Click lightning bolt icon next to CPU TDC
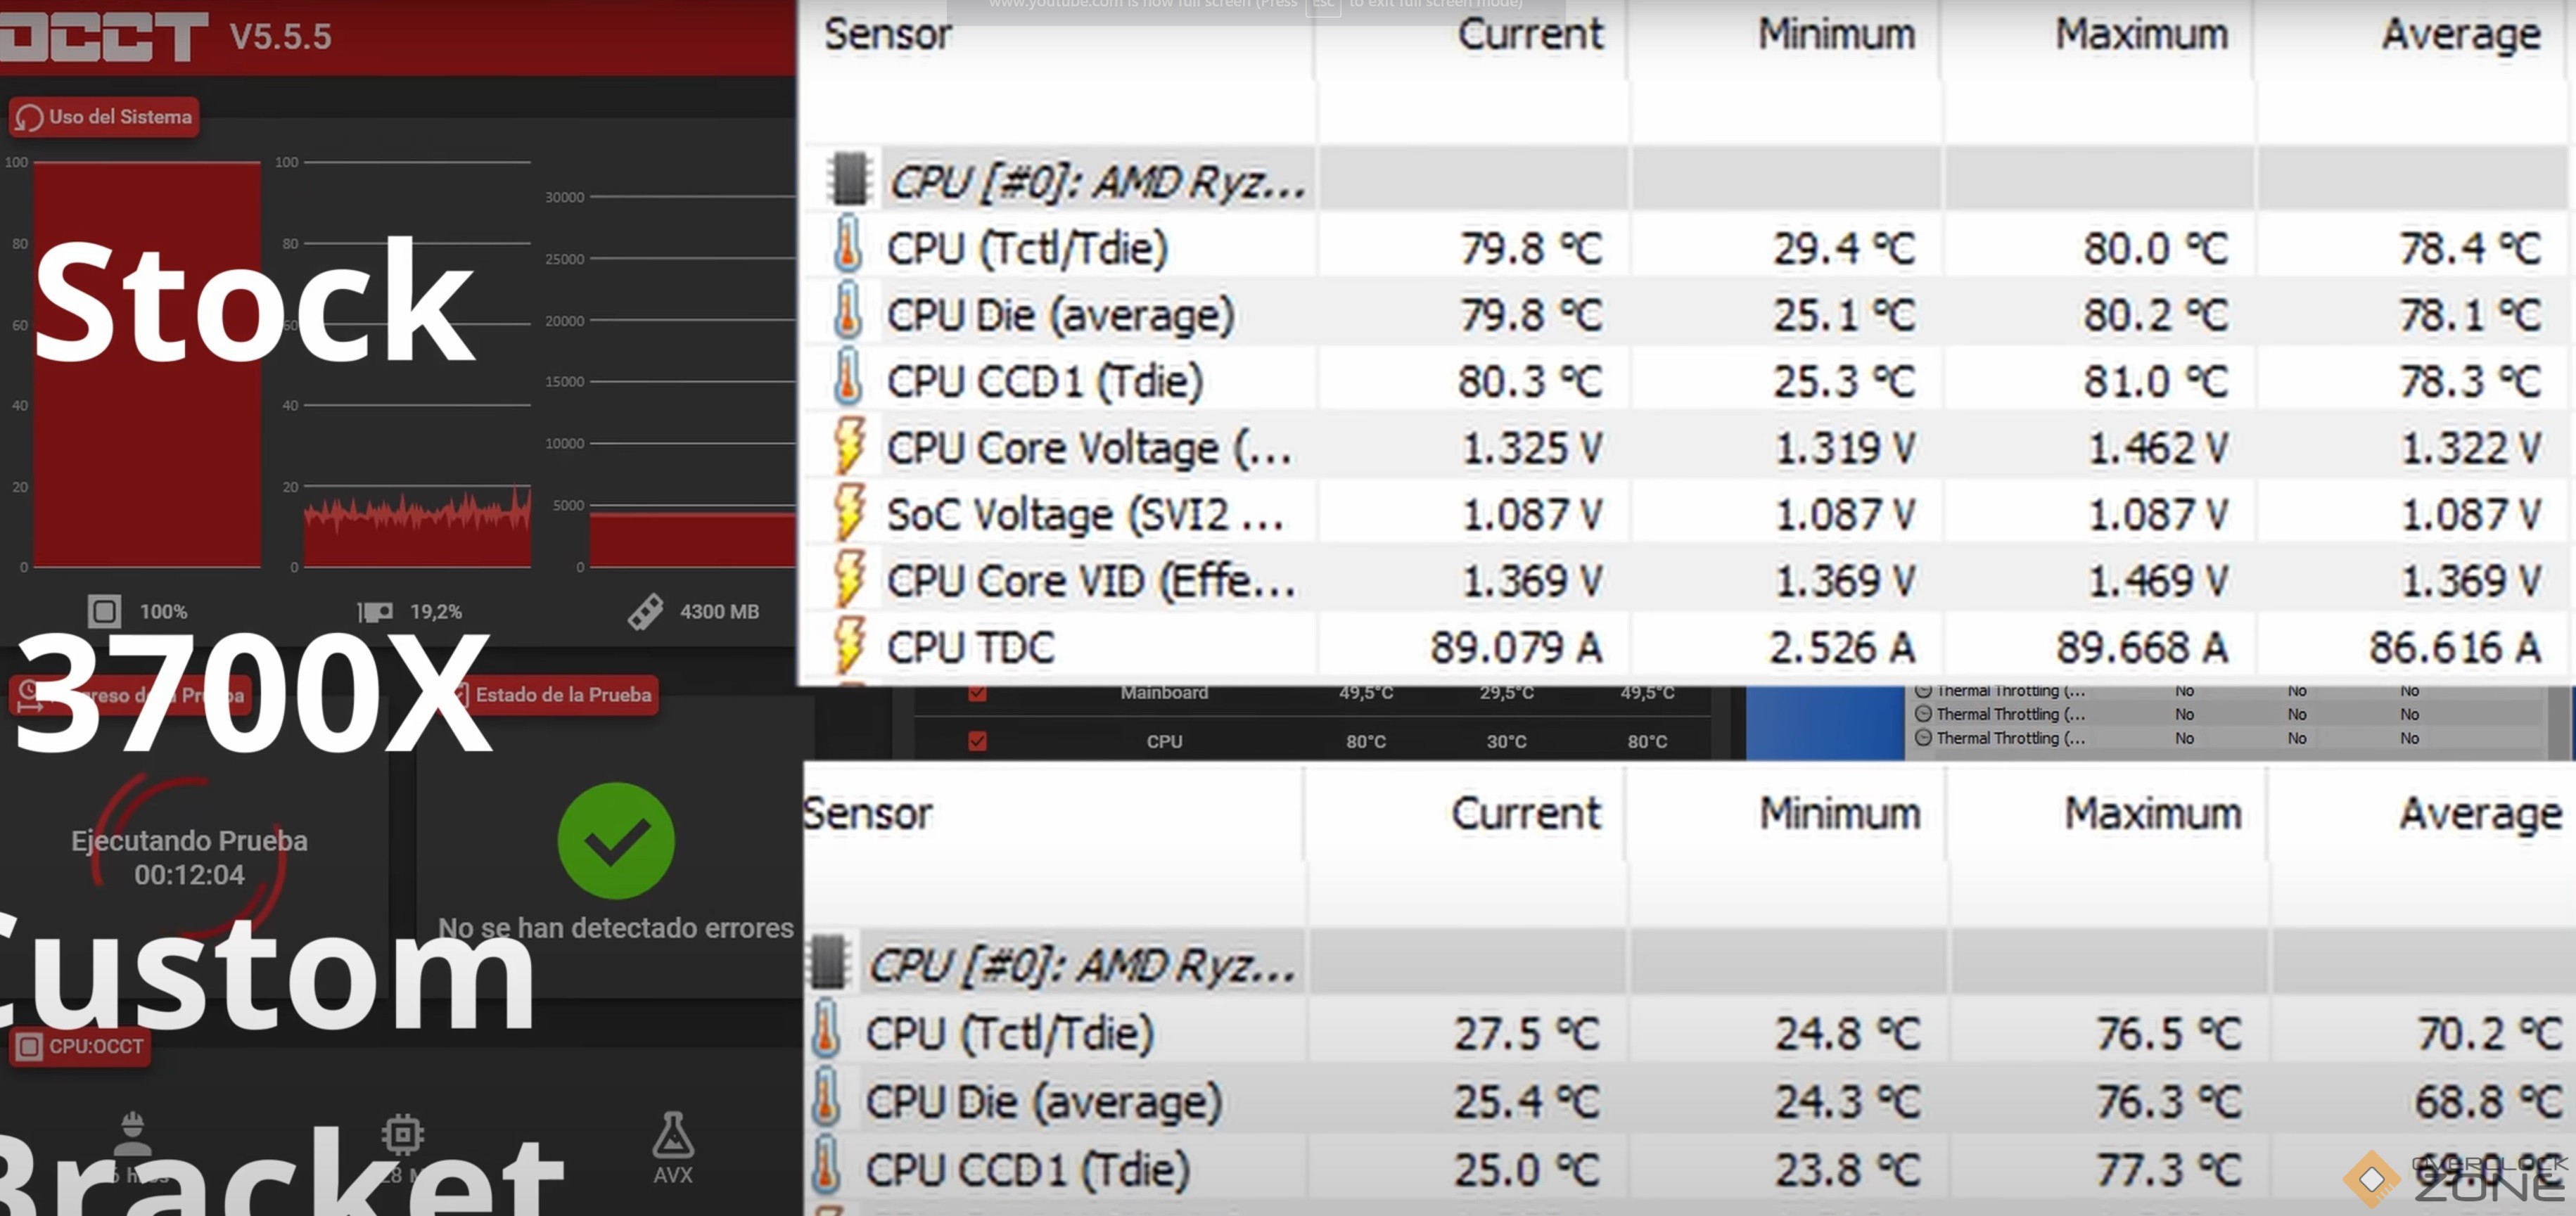 click(848, 646)
